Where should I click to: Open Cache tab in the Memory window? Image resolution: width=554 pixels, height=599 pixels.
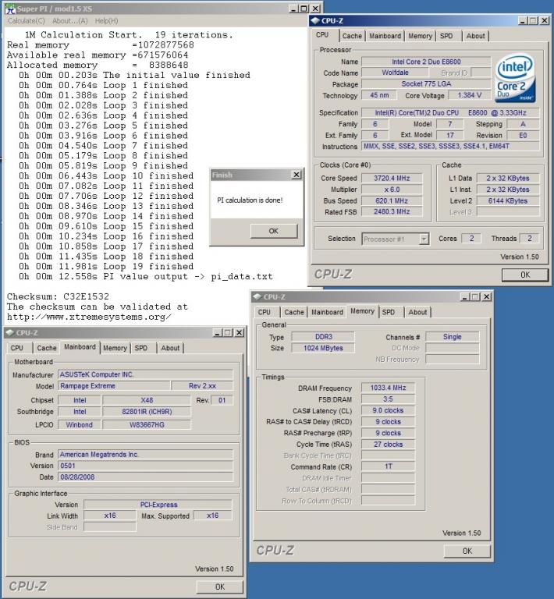(x=294, y=312)
